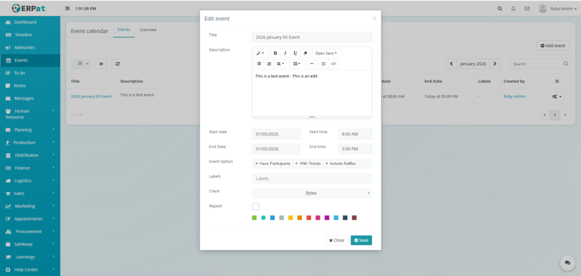Image resolution: width=581 pixels, height=276 pixels.
Task: Click the Close button in dialog footer
Action: point(337,240)
